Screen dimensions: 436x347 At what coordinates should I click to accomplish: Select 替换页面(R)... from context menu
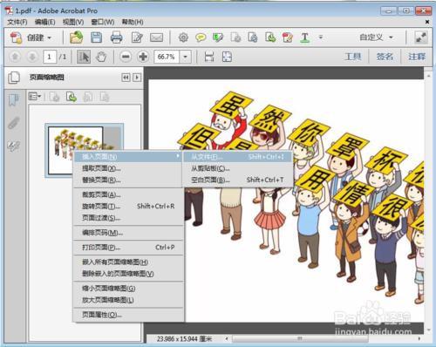[128, 180]
